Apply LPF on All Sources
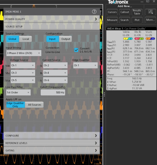 pyautogui.click(x=35, y=105)
